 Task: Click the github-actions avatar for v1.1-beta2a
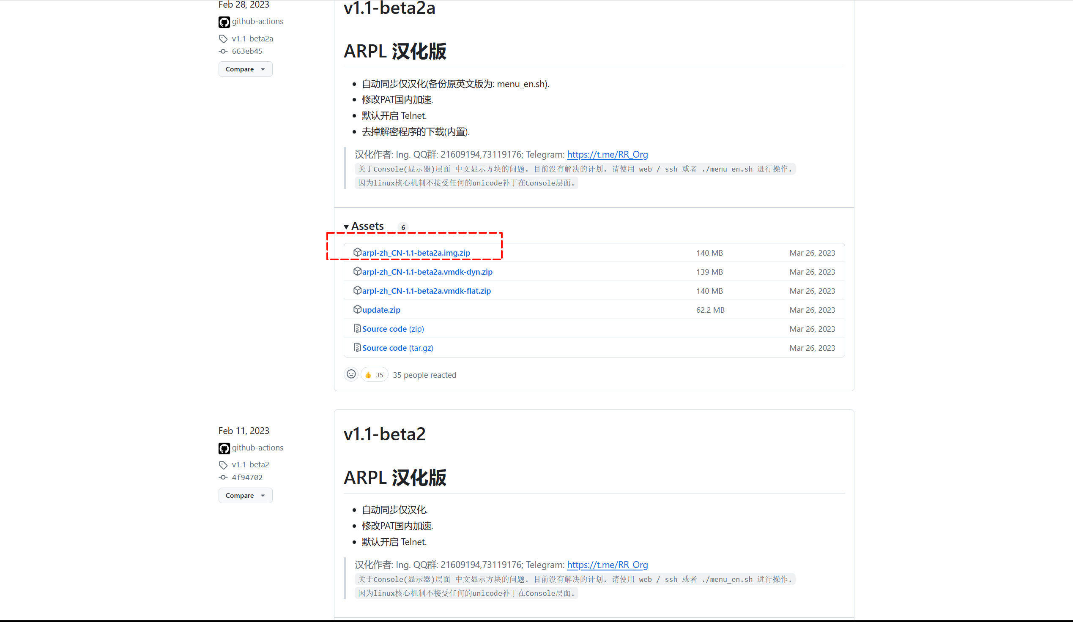pos(224,22)
